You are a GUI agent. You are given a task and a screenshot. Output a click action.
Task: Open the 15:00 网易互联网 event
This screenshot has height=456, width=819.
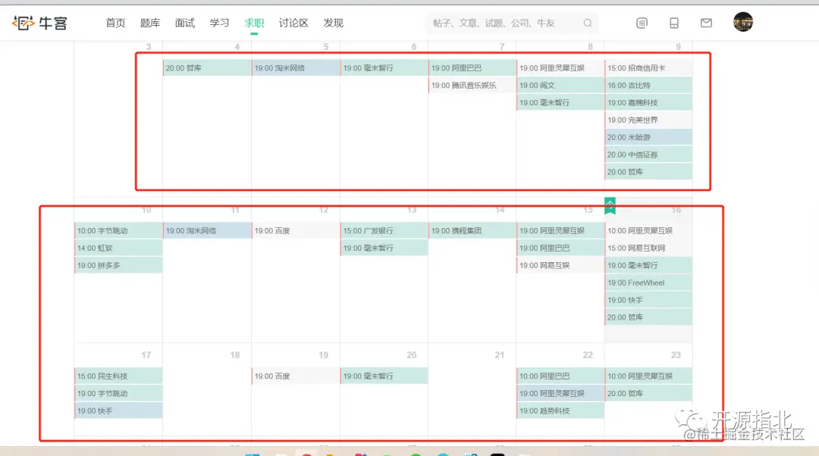click(x=648, y=248)
